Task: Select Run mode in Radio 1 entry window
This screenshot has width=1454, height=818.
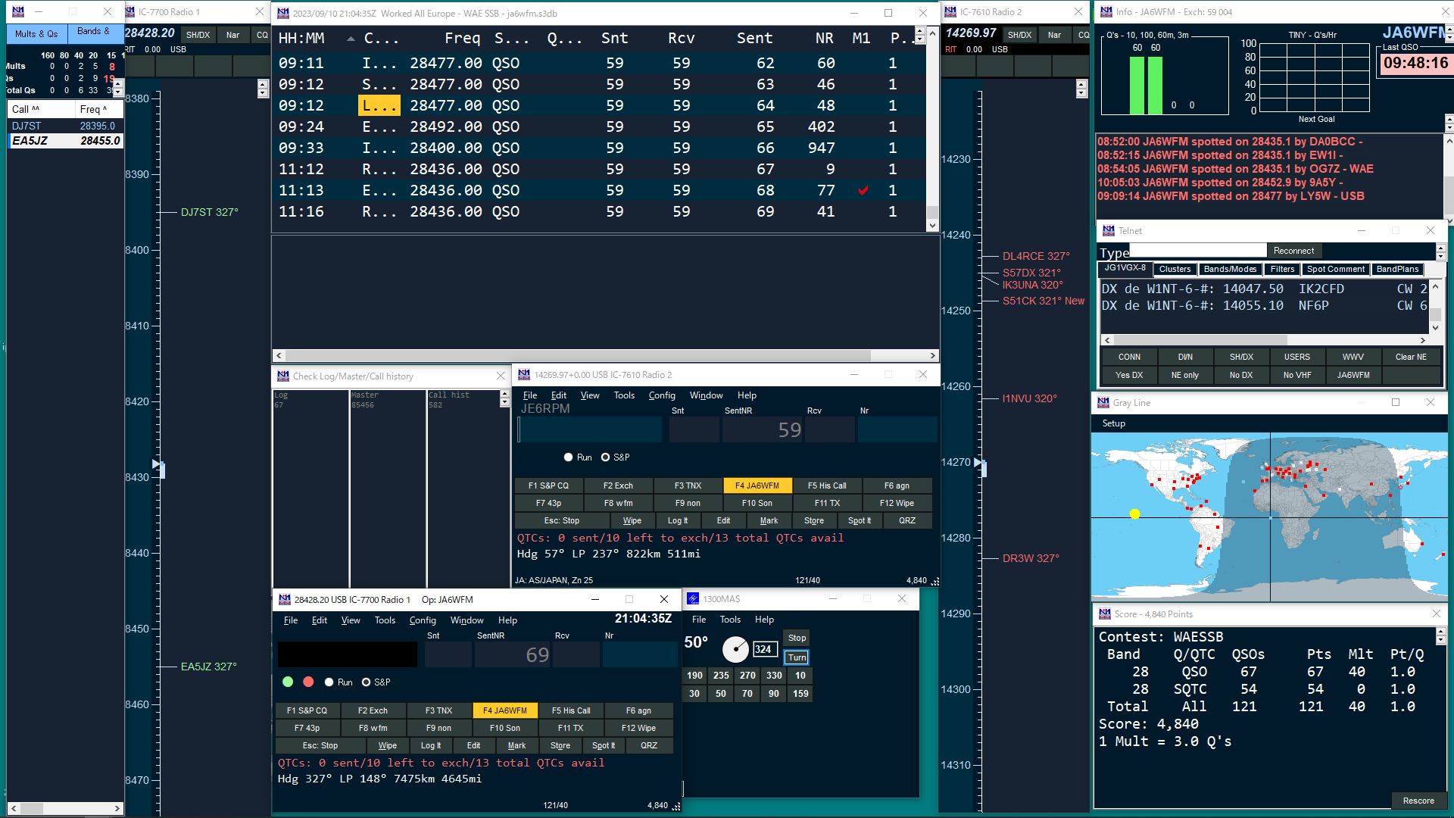Action: pyautogui.click(x=329, y=682)
